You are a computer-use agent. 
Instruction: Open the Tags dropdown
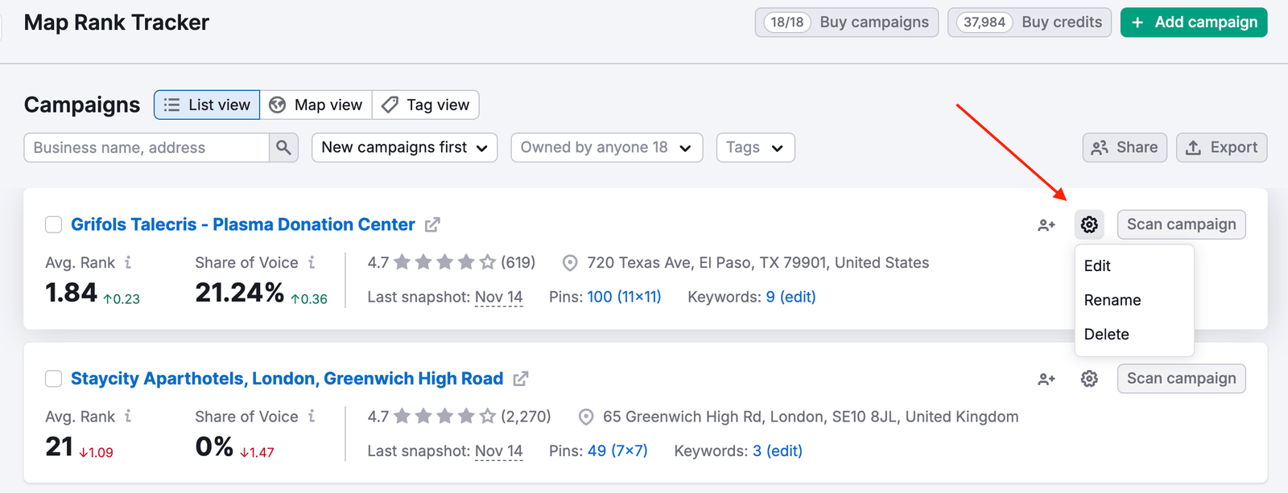pyautogui.click(x=754, y=147)
